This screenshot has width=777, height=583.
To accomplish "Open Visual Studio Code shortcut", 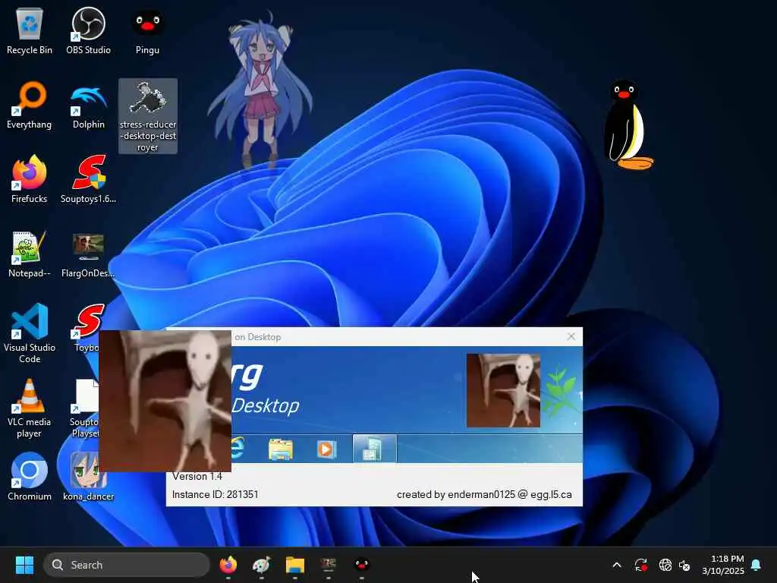I will coord(30,333).
